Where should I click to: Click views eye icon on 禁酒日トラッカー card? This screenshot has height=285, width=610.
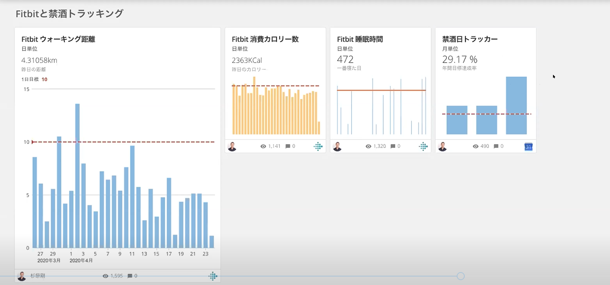click(x=476, y=146)
